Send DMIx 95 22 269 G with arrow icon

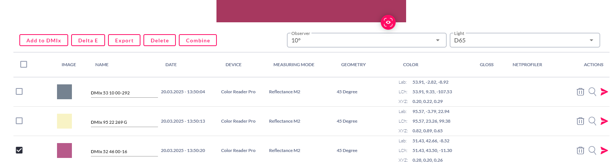coord(604,121)
